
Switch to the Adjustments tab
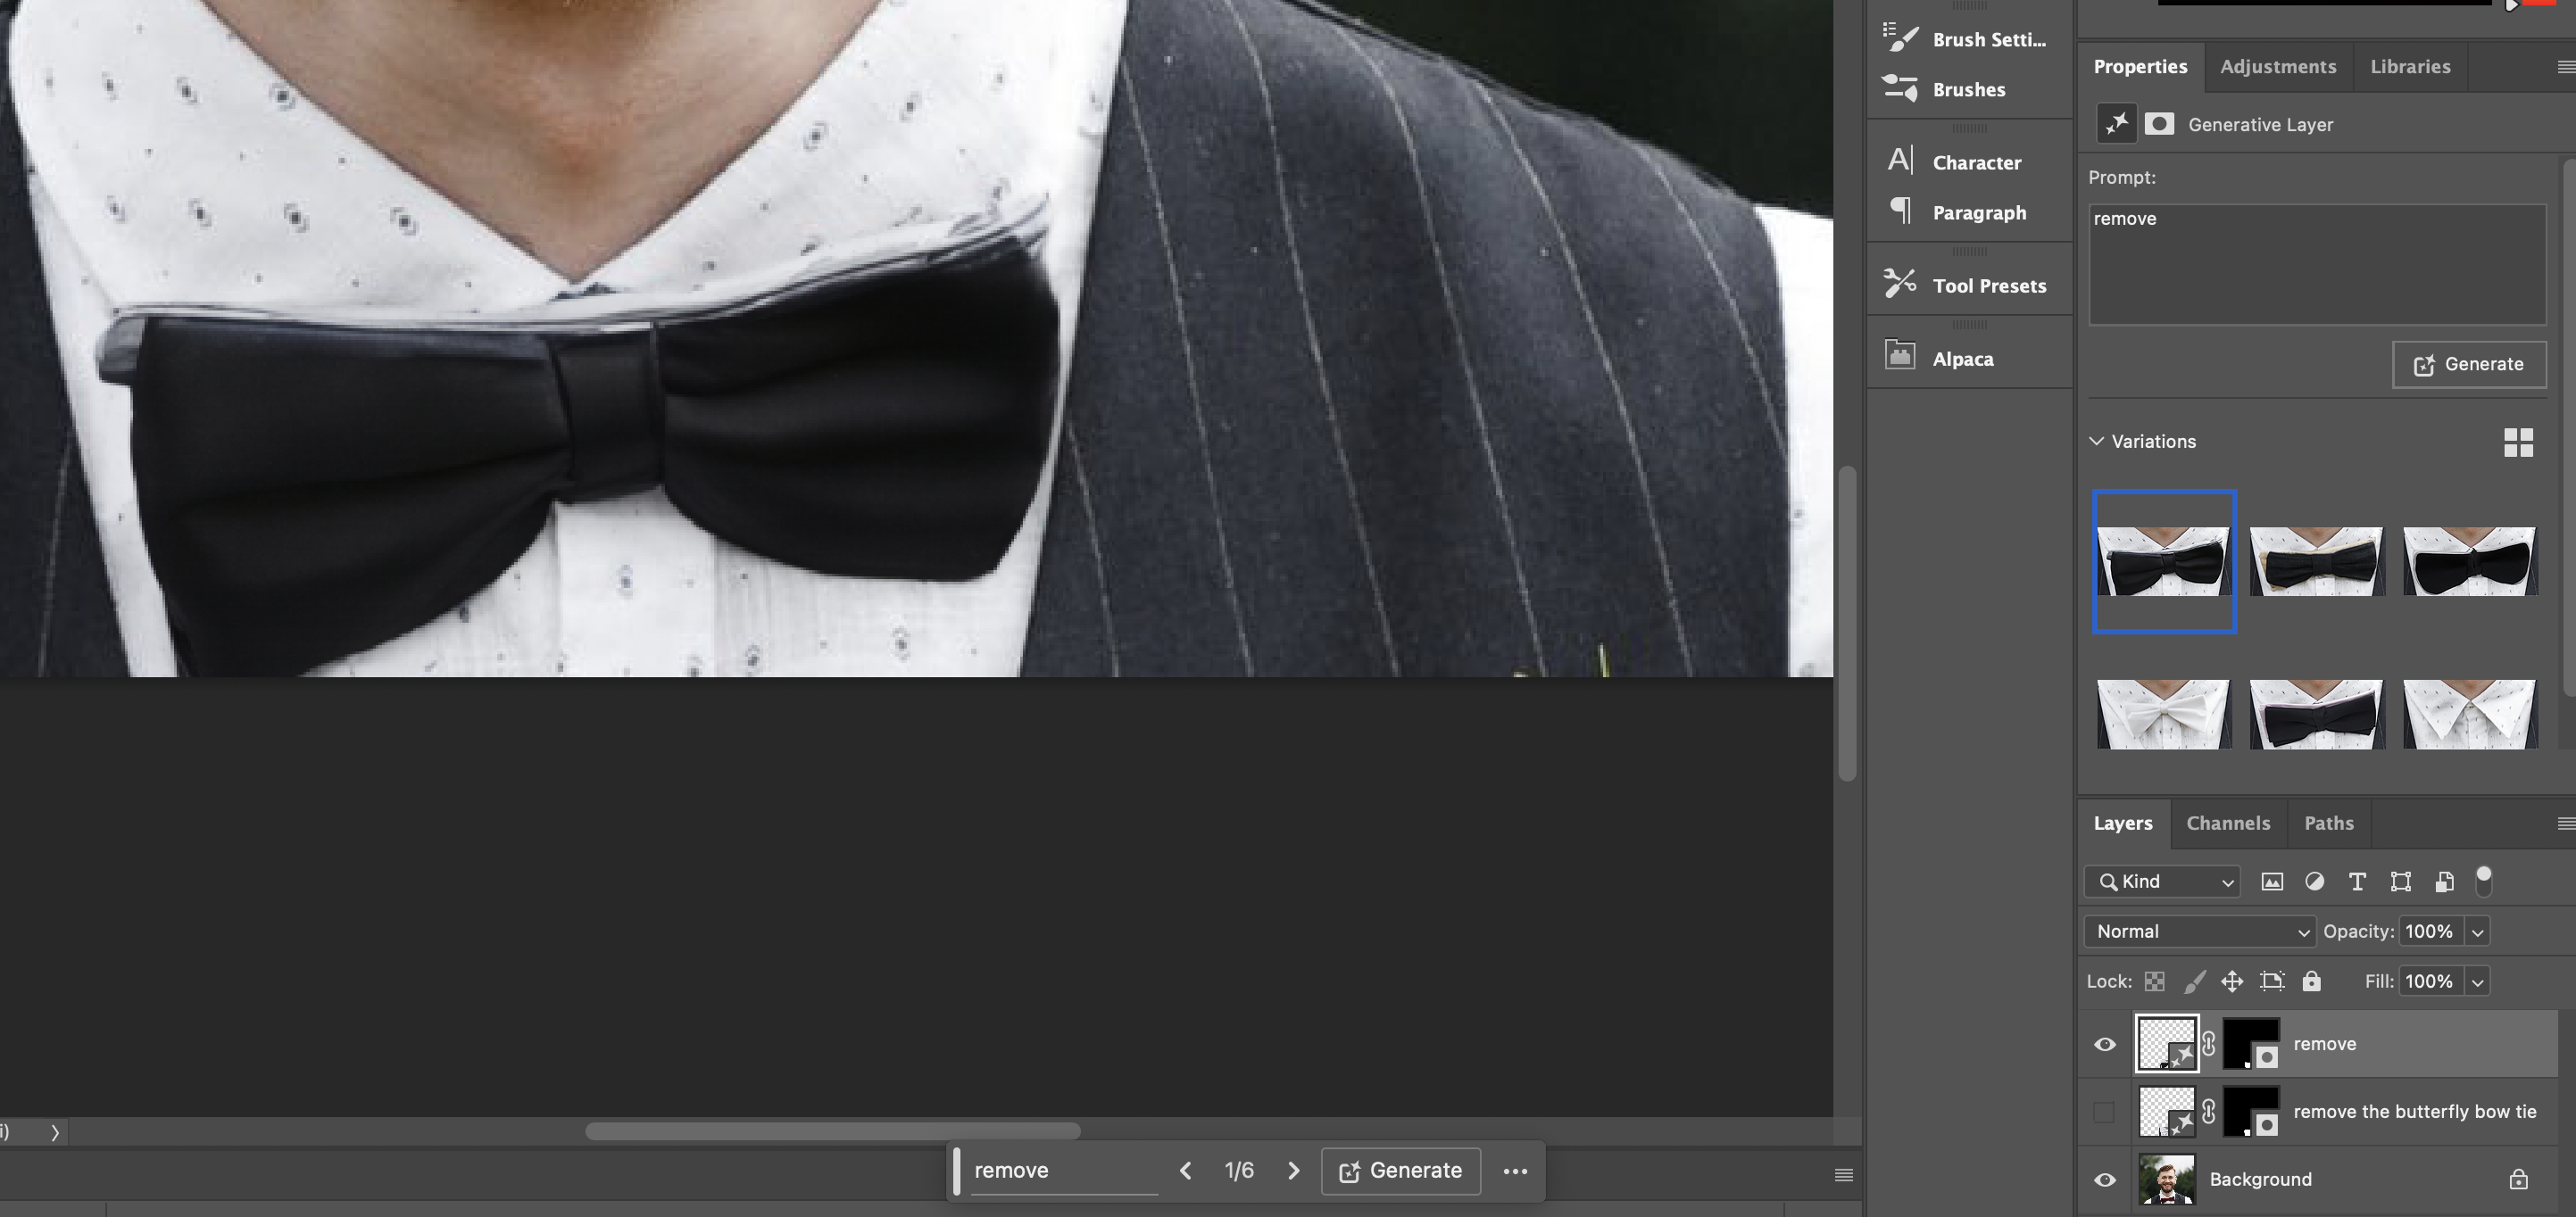pyautogui.click(x=2278, y=66)
